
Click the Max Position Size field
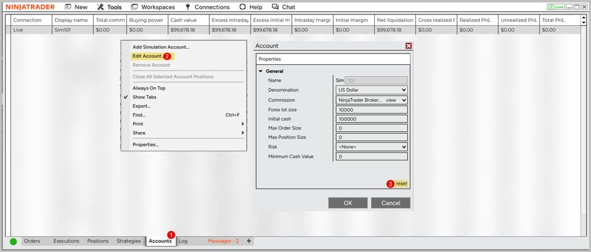tap(372, 138)
